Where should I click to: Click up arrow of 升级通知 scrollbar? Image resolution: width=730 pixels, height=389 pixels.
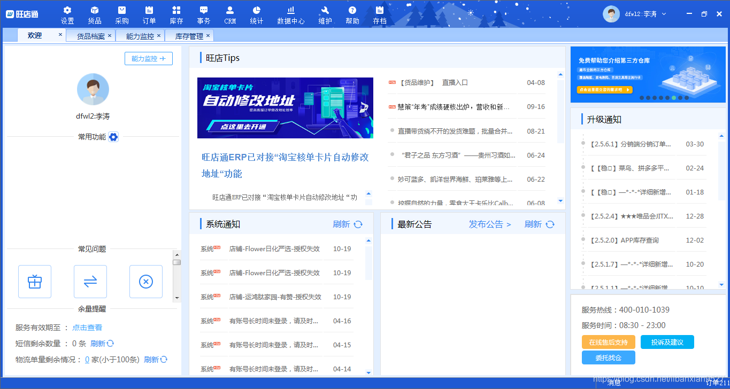[721, 136]
